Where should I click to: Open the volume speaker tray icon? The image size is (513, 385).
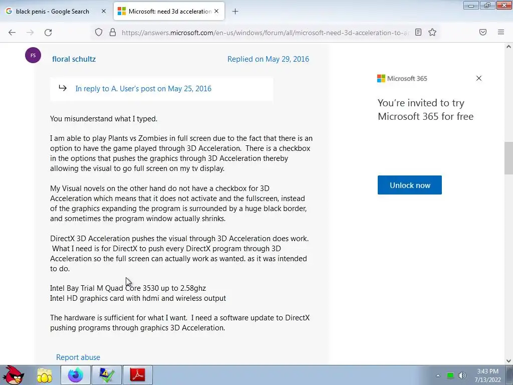click(x=462, y=375)
